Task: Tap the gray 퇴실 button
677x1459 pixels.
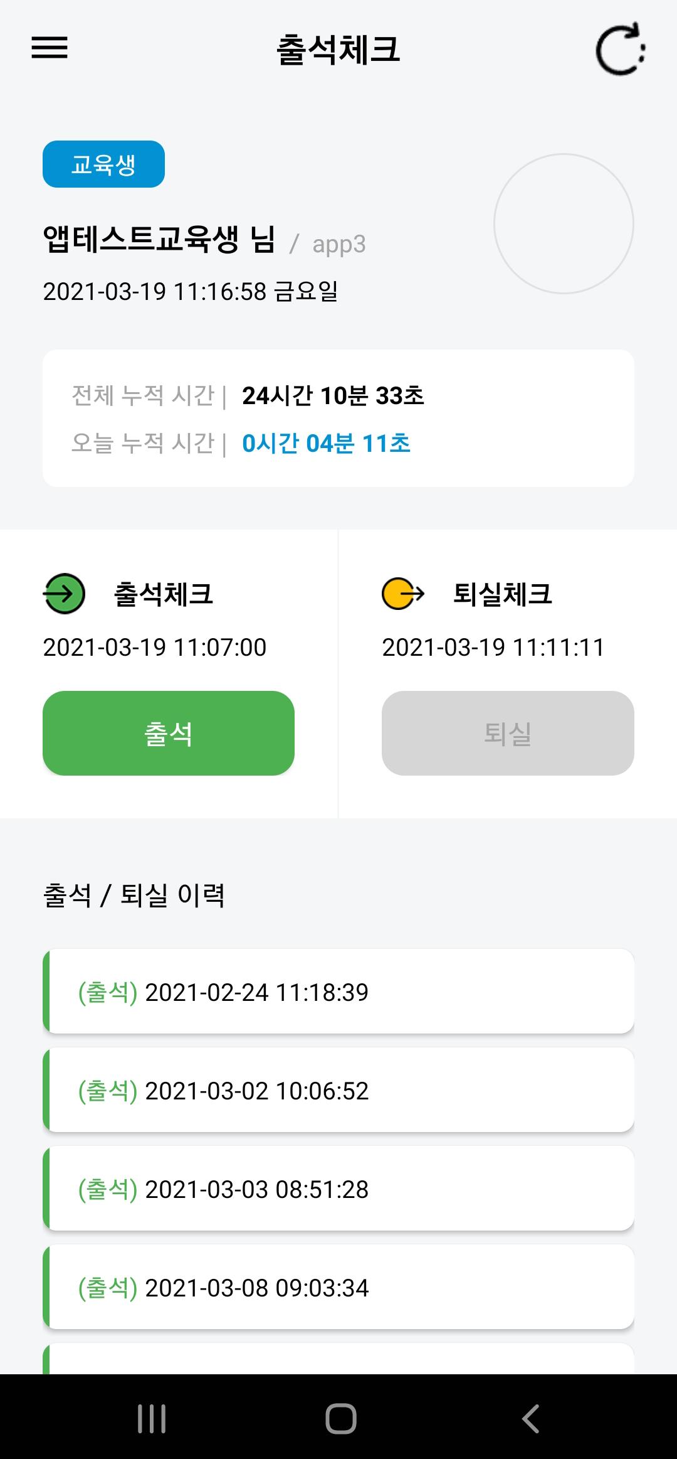Action: pos(508,733)
